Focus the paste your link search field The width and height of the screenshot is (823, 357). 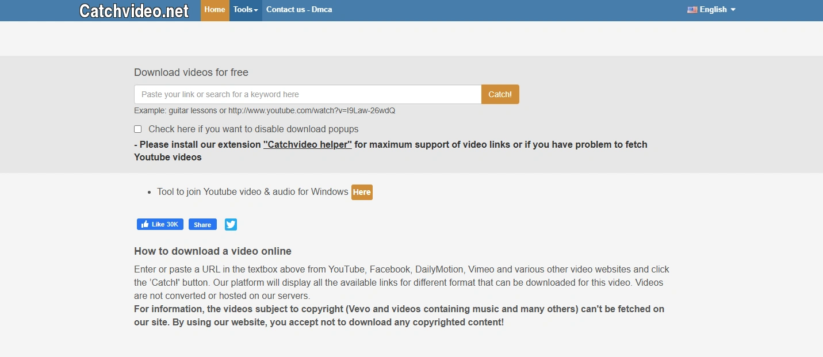pos(308,94)
